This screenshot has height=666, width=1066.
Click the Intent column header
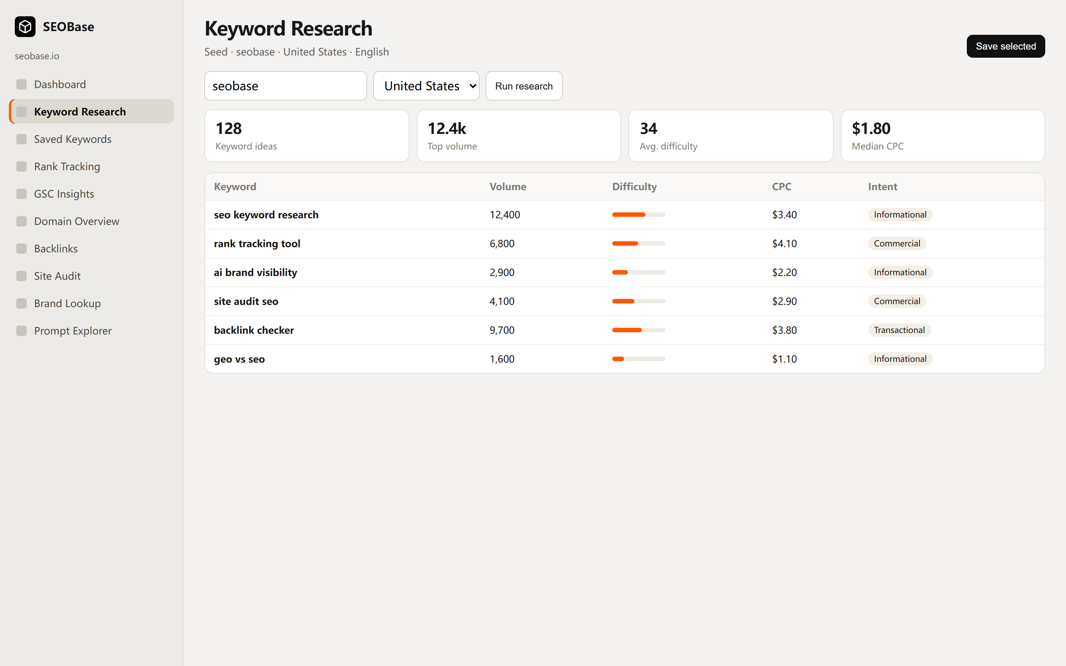pyautogui.click(x=882, y=187)
